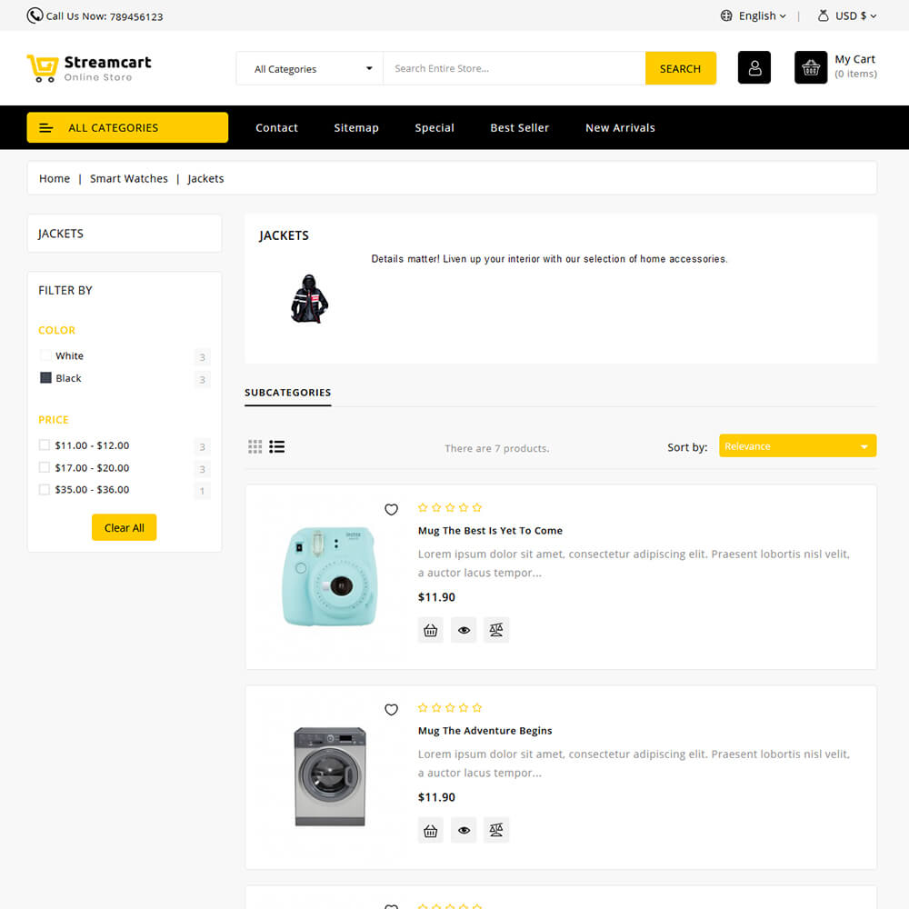Add first product to cart basket icon
This screenshot has width=909, height=909.
click(x=430, y=630)
